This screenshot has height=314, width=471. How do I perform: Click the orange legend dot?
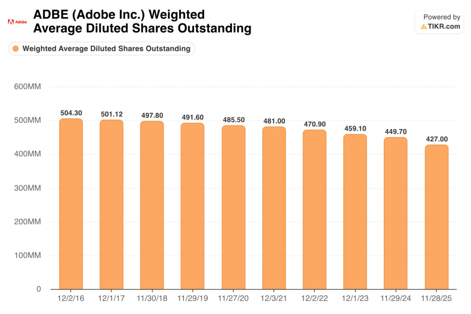click(16, 49)
